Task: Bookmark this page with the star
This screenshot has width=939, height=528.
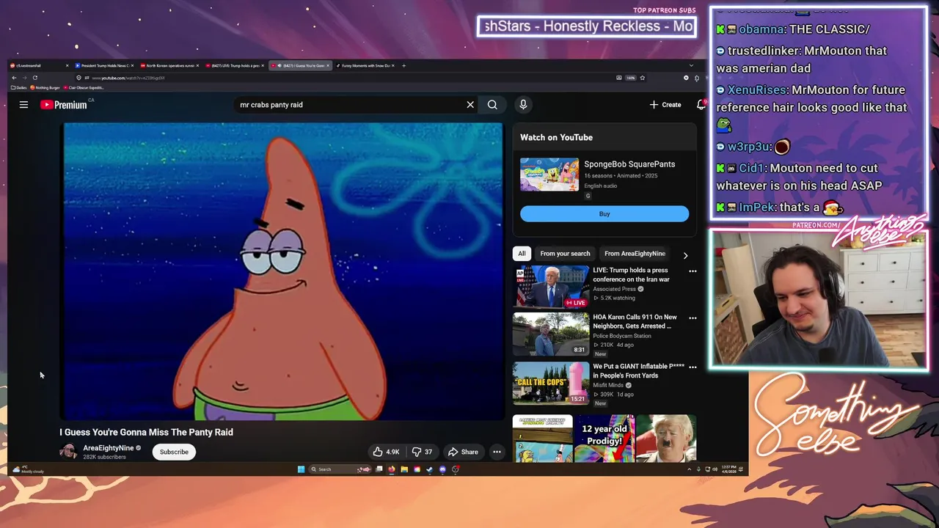Action: [642, 78]
